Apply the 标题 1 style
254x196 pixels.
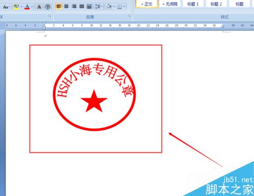point(193,4)
